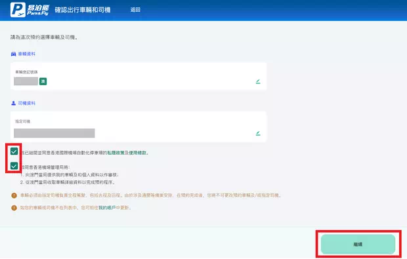Click the 確認出行車輛和司機 page title
The width and height of the screenshot is (407, 259).
coord(83,10)
